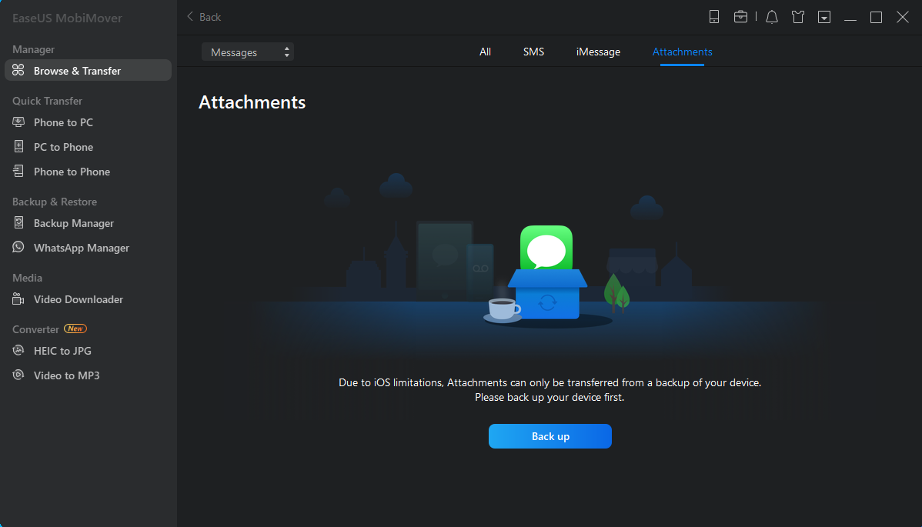Click the HEIC to JPG icon

point(18,350)
